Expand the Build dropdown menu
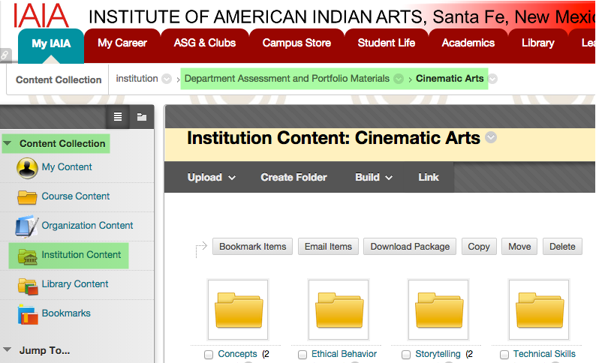Viewport: 596px width, 363px height. point(373,178)
